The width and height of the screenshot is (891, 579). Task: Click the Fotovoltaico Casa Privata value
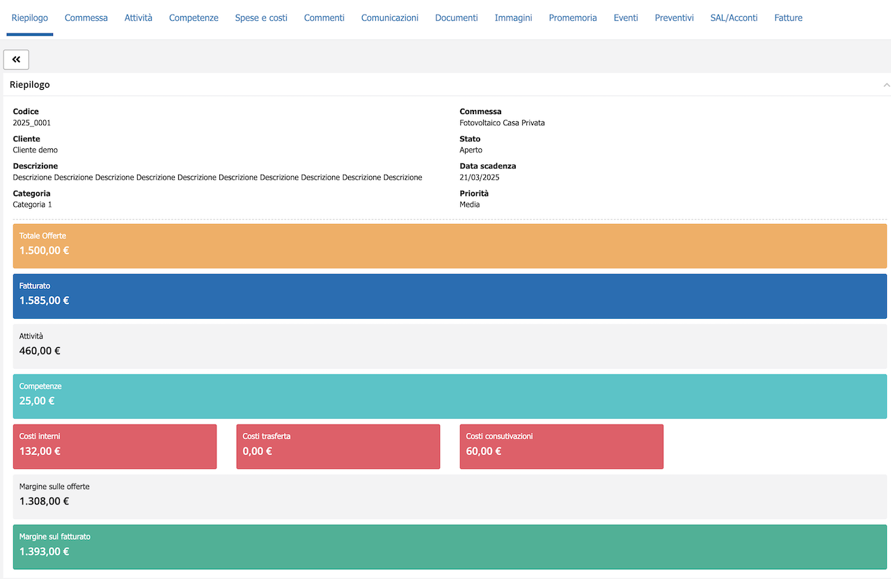point(502,122)
